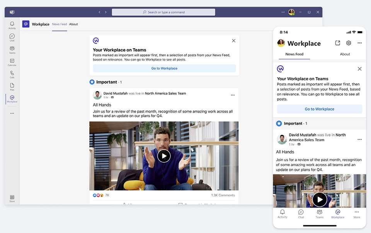This screenshot has width=371, height=233.
Task: Open North America Sales Team link on desktop
Action: (165, 93)
